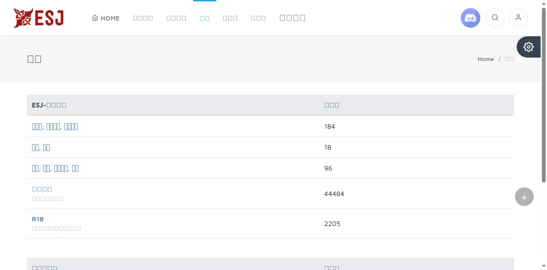Click the count value 44484
The height and width of the screenshot is (270, 547).
tap(334, 194)
